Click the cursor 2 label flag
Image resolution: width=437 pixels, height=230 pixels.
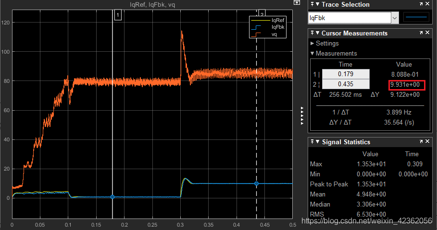click(x=262, y=13)
